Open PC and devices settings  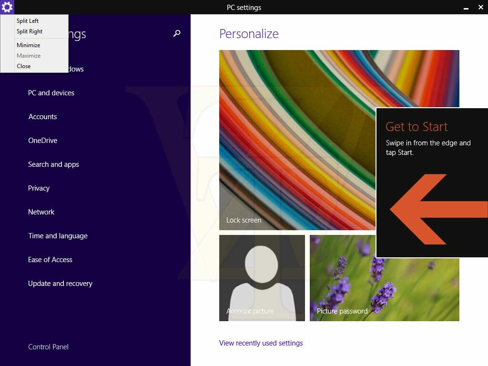51,93
